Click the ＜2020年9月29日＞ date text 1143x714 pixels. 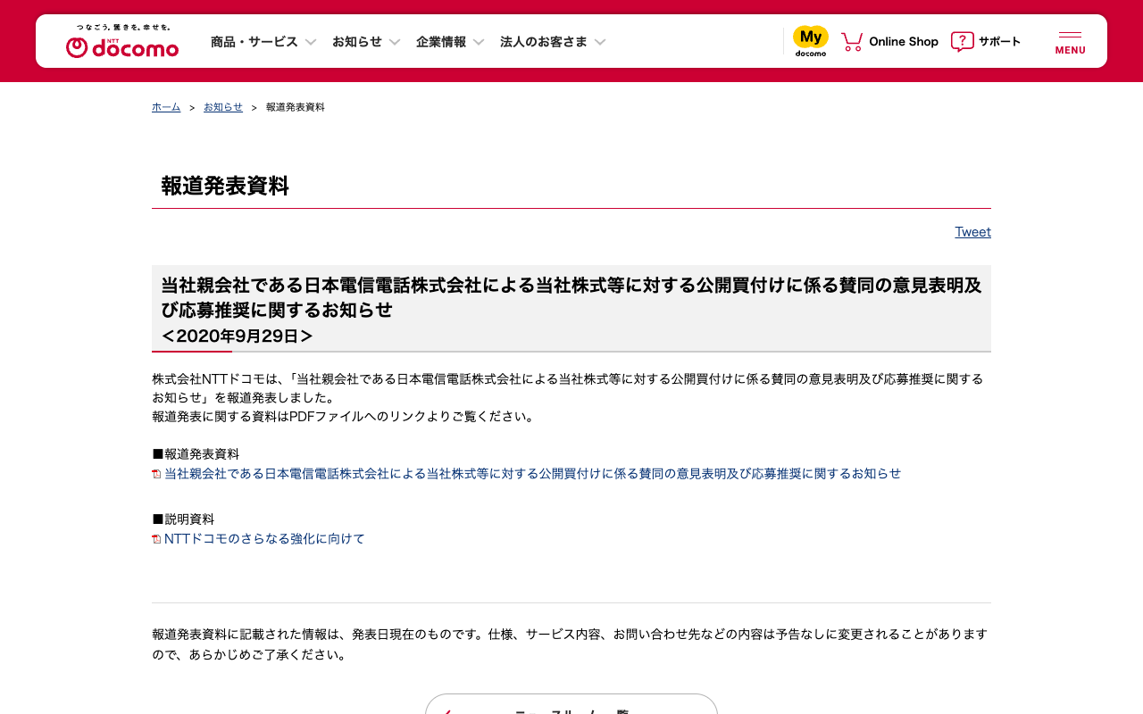(238, 336)
